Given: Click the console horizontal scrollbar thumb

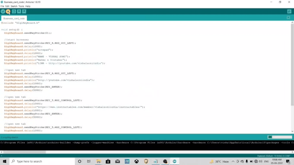Looking at the screenshot, I should point(24,152).
